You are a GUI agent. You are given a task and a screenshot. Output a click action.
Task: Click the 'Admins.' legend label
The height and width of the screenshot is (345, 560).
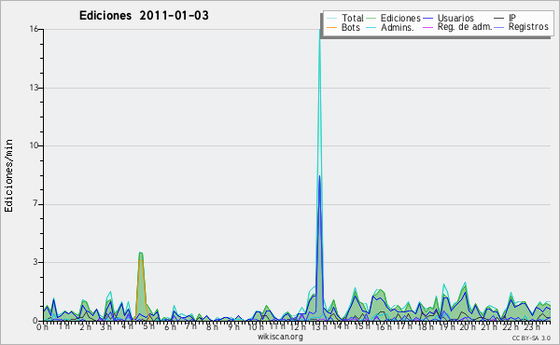398,27
